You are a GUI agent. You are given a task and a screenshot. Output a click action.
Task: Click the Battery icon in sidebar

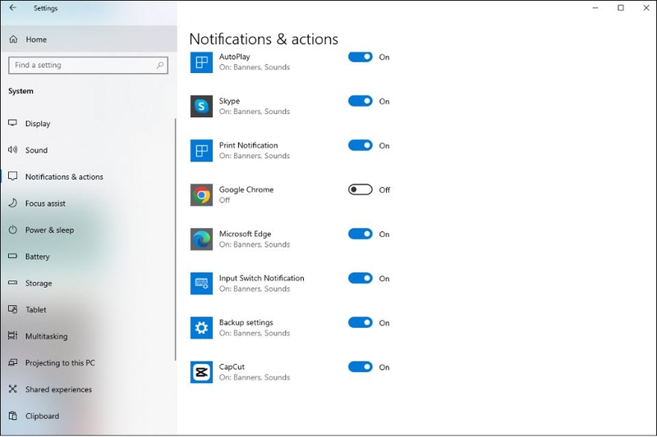(13, 256)
